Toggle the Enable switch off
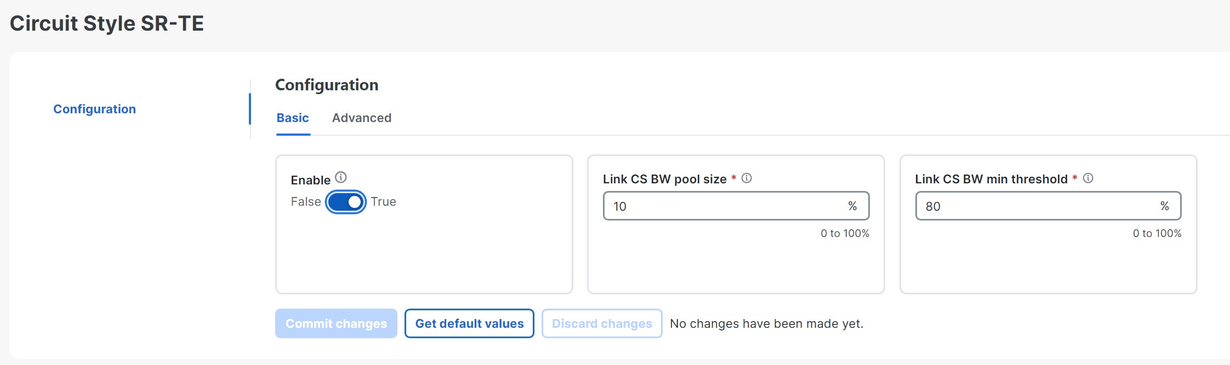 pyautogui.click(x=346, y=202)
